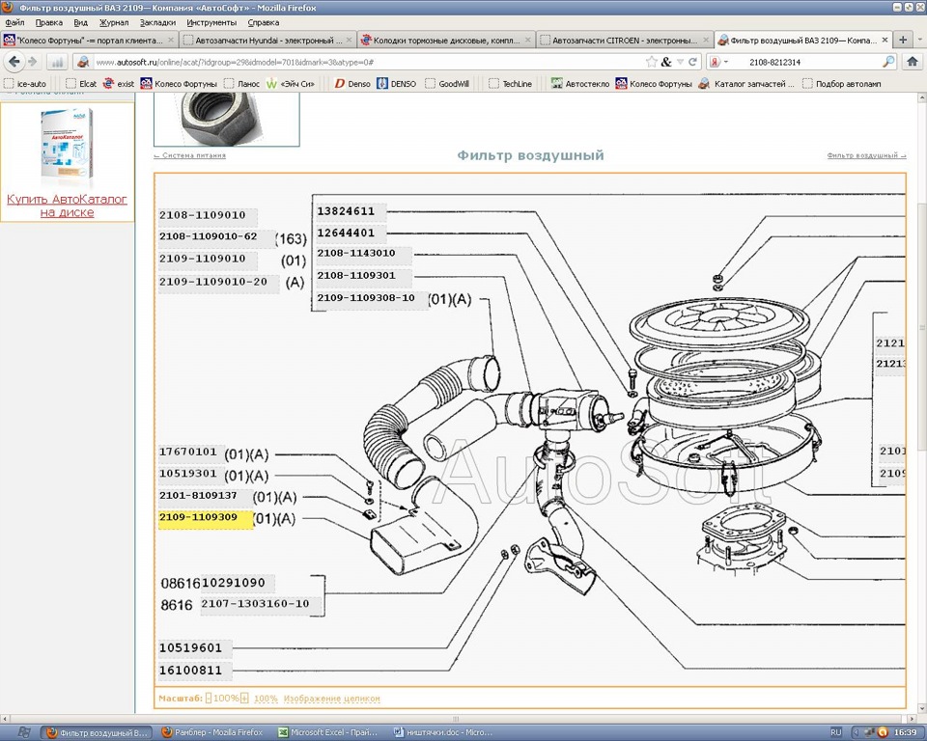Close the Фильтр воздушный ВАЗ 2109 tab
The image size is (927, 741).
[x=885, y=41]
